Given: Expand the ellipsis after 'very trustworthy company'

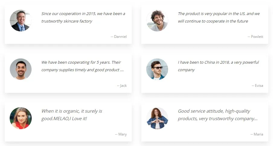Looking at the screenshot, I should tap(256, 119).
